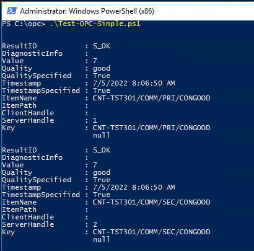This screenshot has width=254, height=251.
Task: Click the .\Test-OPC-Simple.ps1 command text
Action: [x=95, y=24]
